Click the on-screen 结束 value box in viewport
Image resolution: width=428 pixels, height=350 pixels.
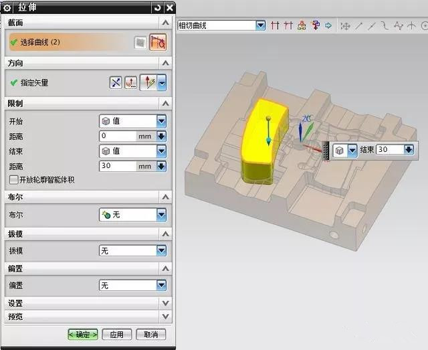tap(389, 150)
